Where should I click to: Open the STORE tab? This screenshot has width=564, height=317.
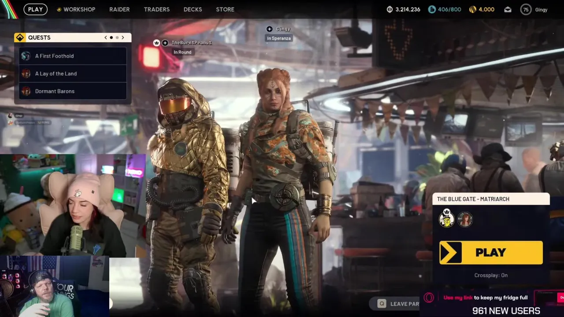(225, 9)
